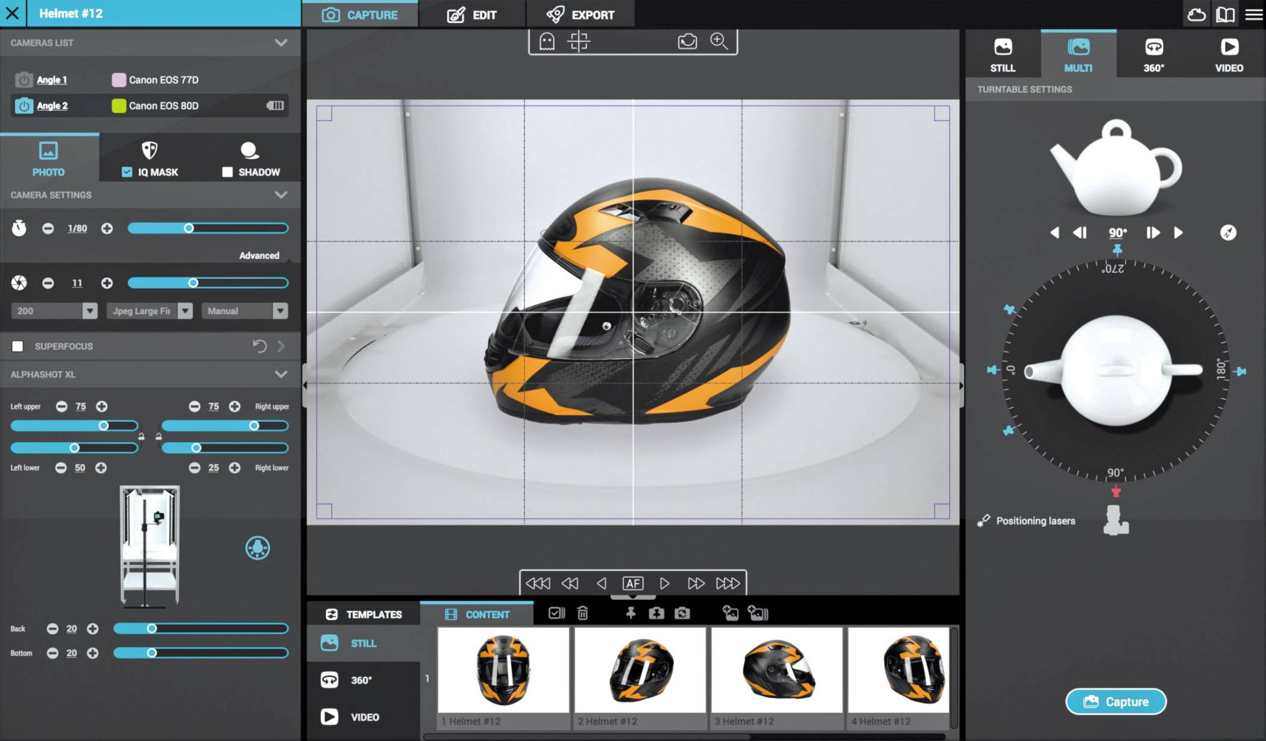This screenshot has height=741, width=1266.
Task: Toggle the left upper-lower lights lock
Action: pyautogui.click(x=141, y=436)
